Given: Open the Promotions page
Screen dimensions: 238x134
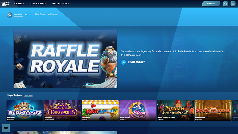Looking at the screenshot, I should 60,4.
